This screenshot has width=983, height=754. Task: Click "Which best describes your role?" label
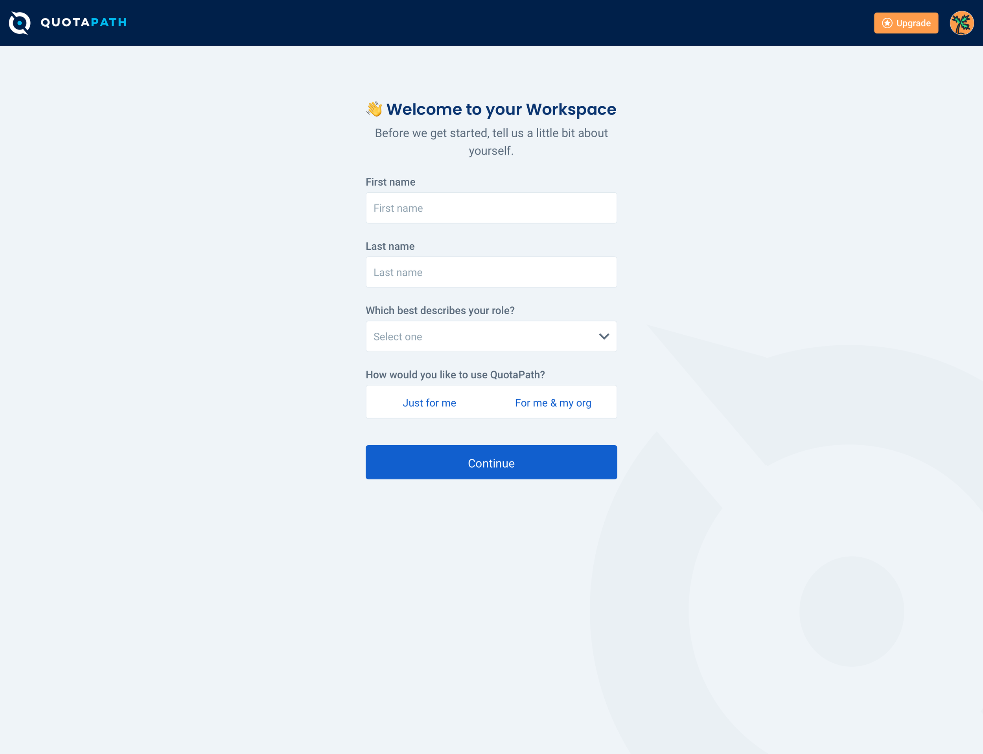tap(440, 311)
